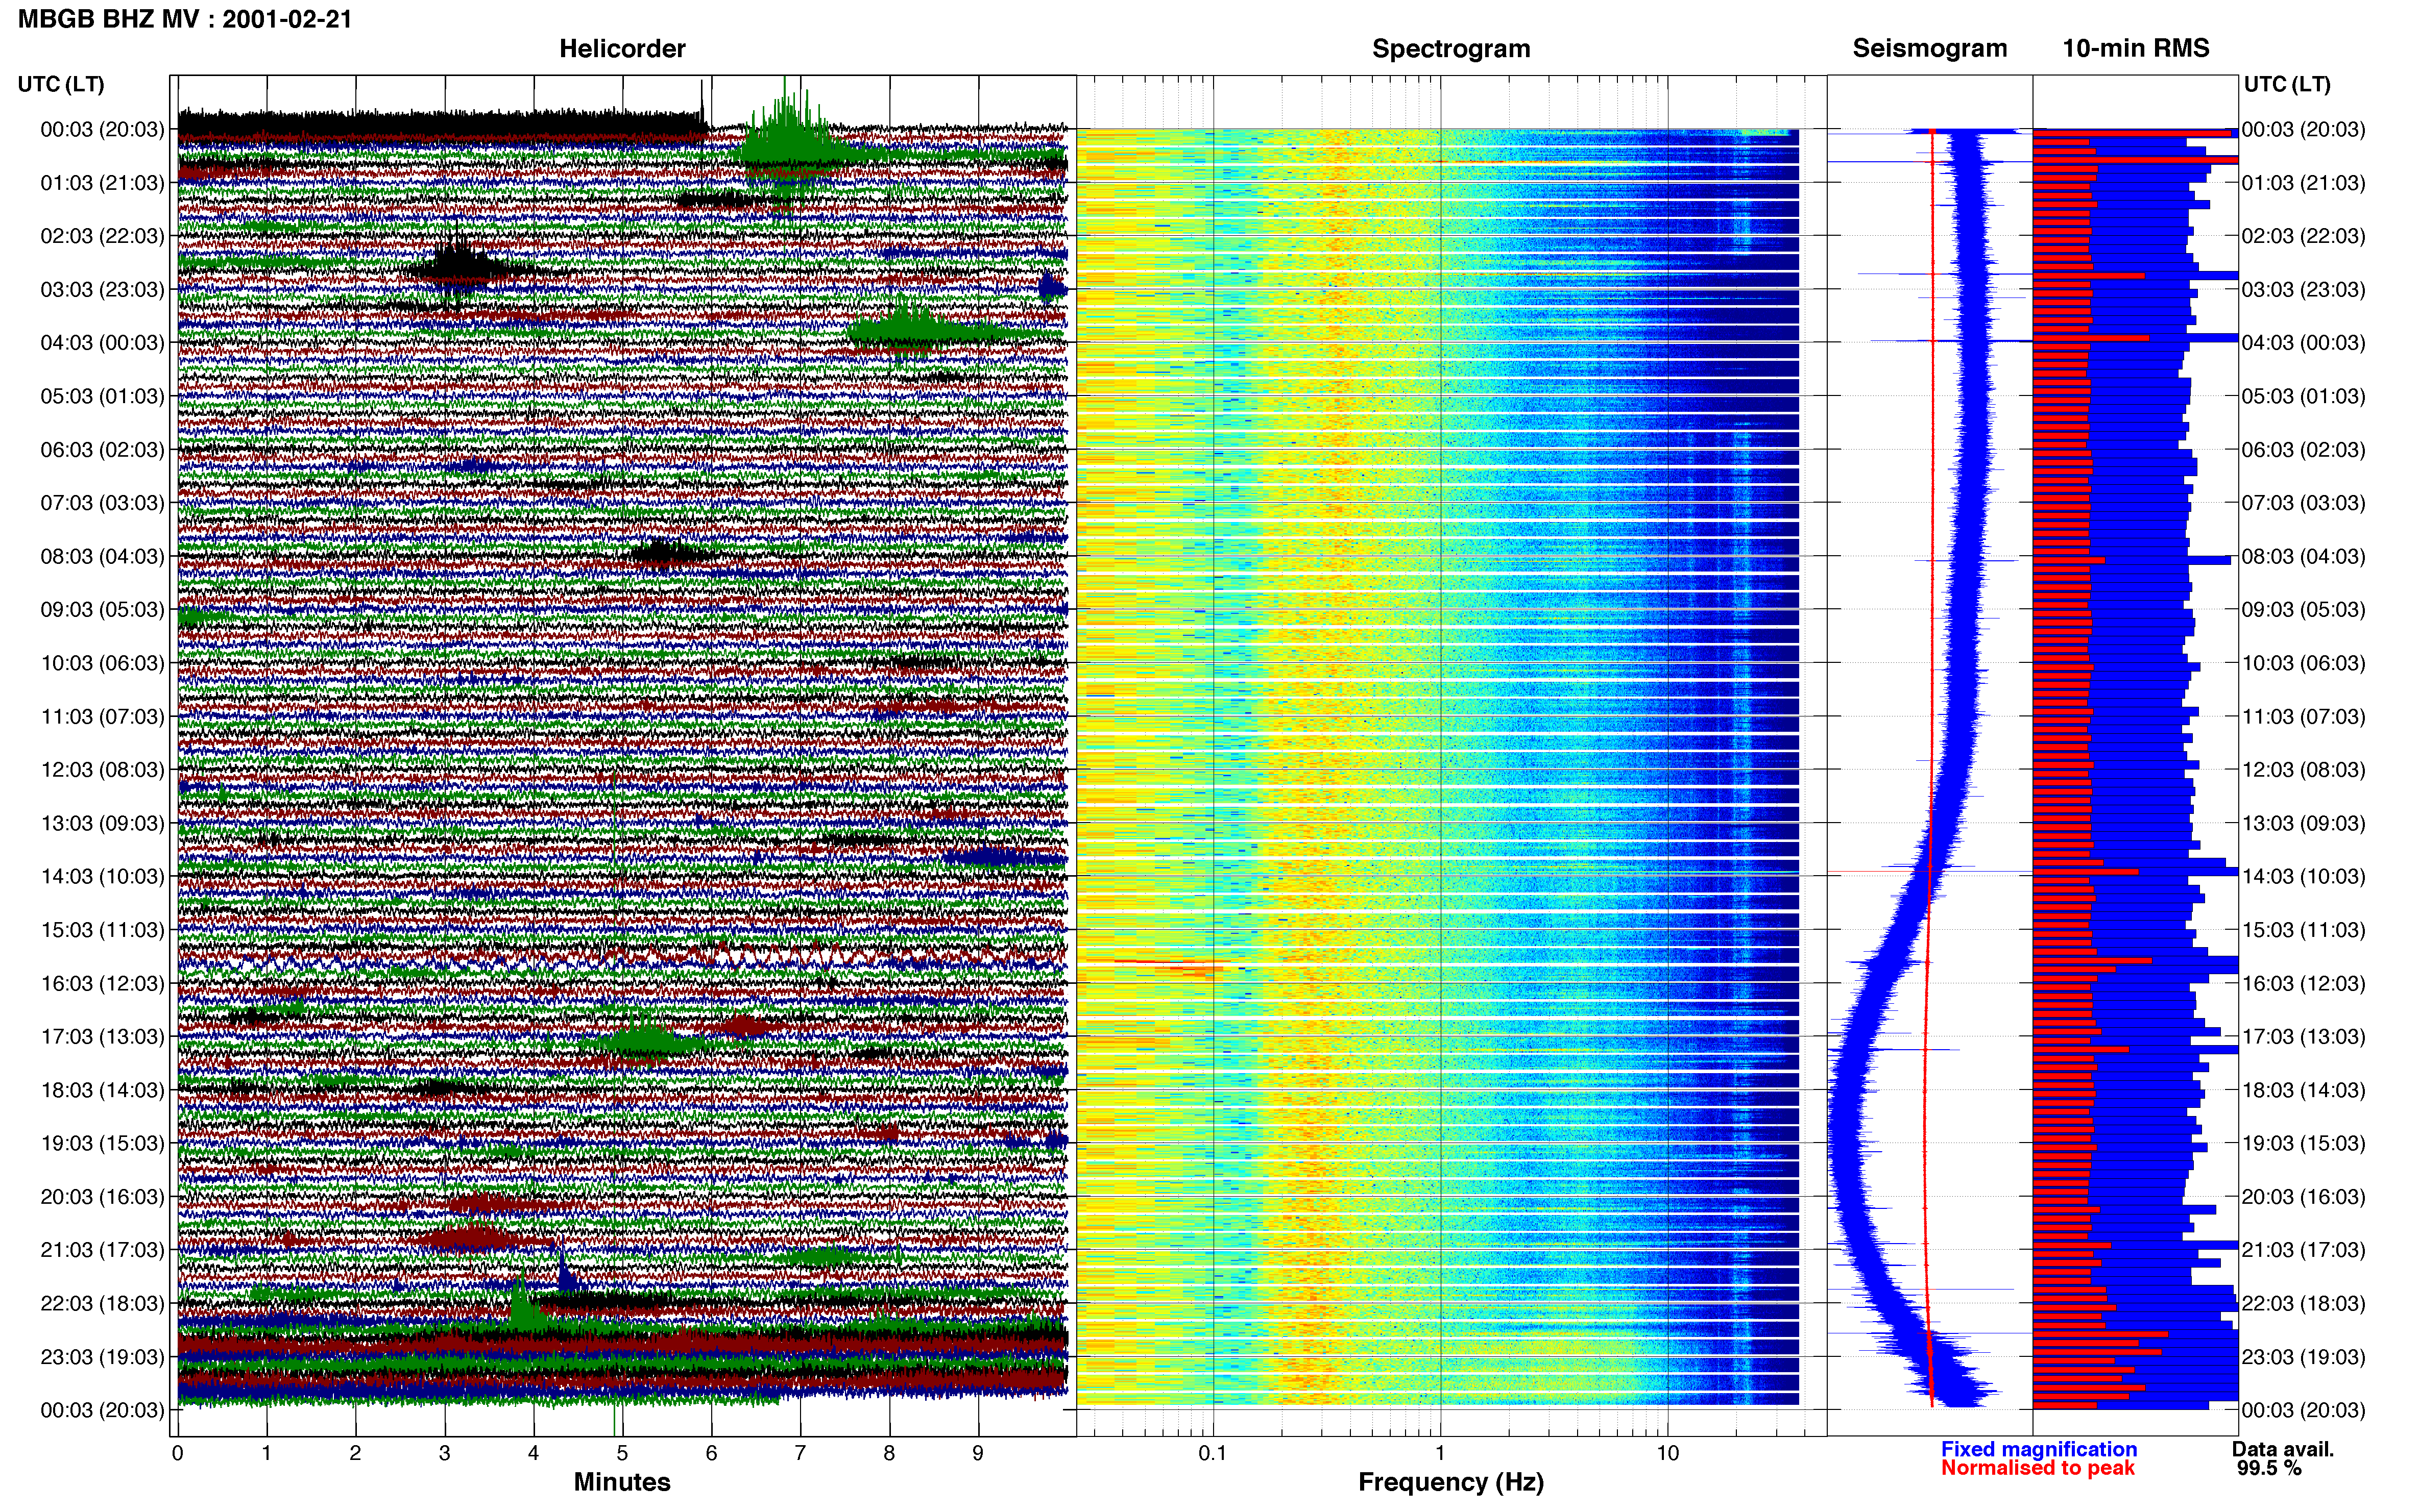Click the left '06:03 (02:03)' time label
This screenshot has height=1512, width=2420.
point(102,450)
